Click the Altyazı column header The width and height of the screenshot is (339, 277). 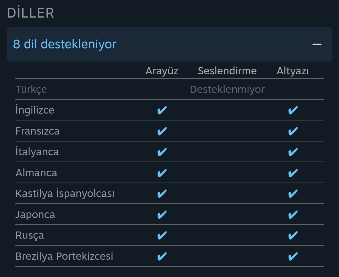(x=293, y=71)
